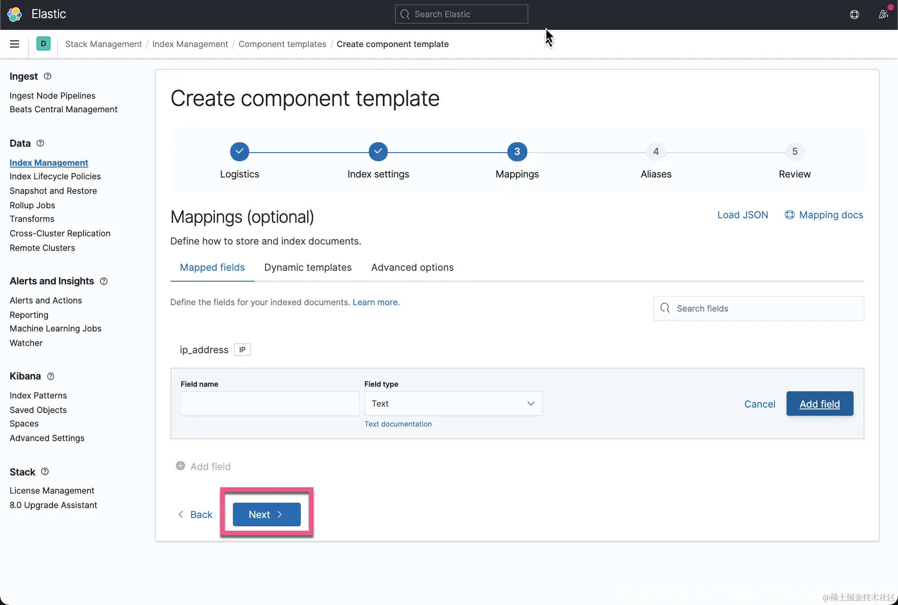Click the help icon next to Ingest
This screenshot has width=898, height=605.
click(x=48, y=76)
